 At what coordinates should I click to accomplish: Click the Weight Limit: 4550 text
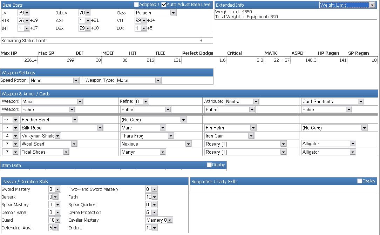[233, 12]
